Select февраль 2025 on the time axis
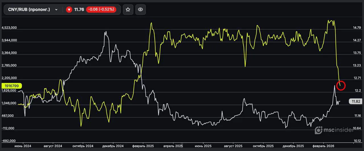This screenshot has width=364, height=151. tap(144, 146)
